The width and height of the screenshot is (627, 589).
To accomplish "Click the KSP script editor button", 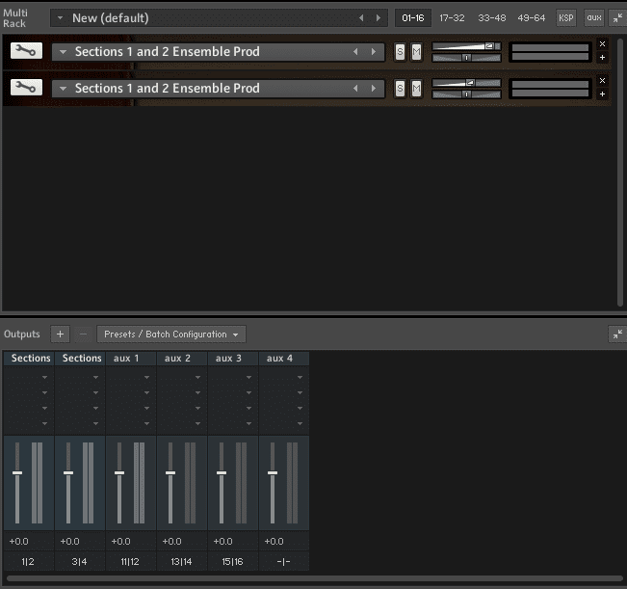I will pos(565,18).
